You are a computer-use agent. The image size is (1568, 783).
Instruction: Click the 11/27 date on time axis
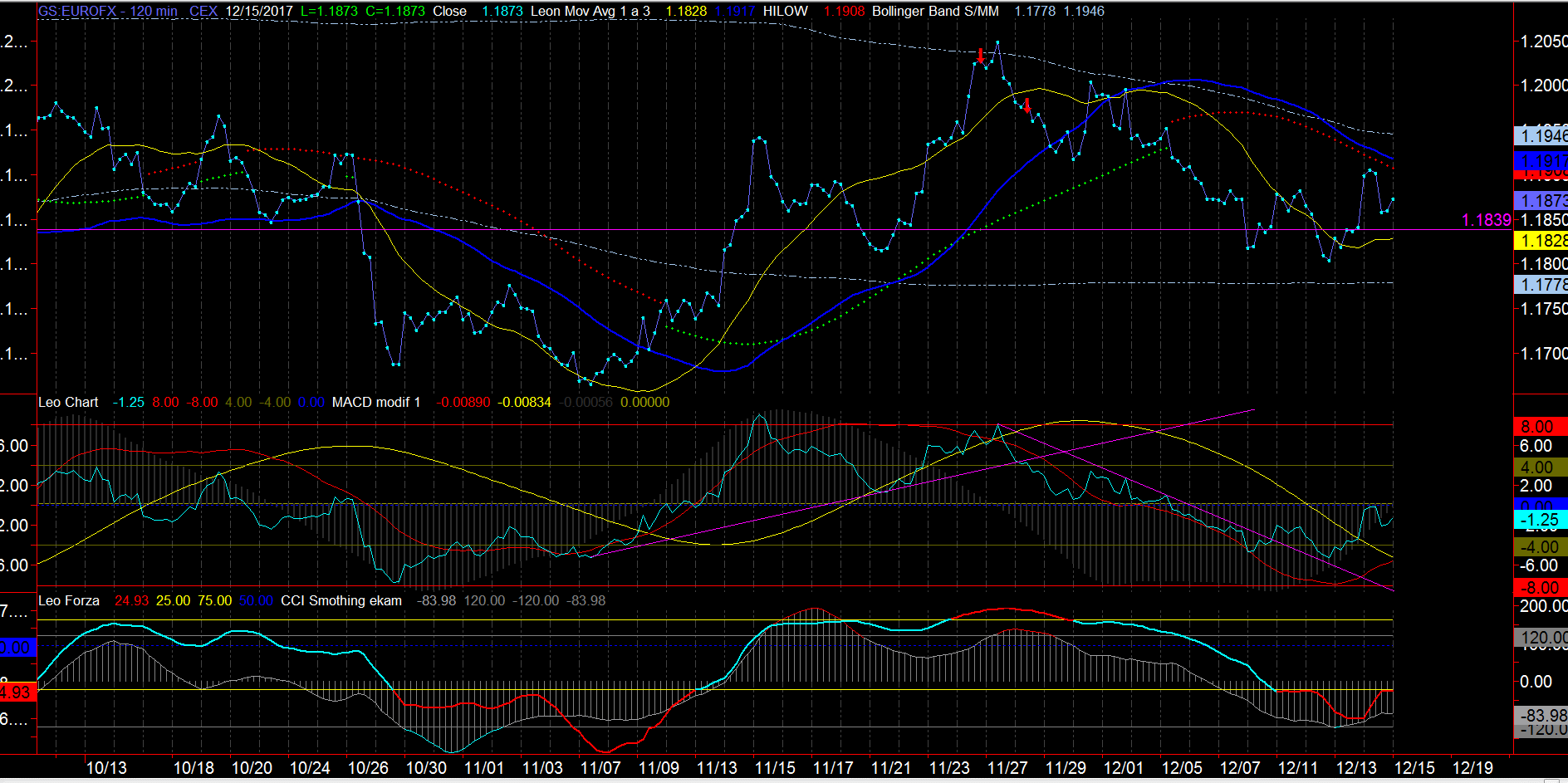click(1007, 769)
